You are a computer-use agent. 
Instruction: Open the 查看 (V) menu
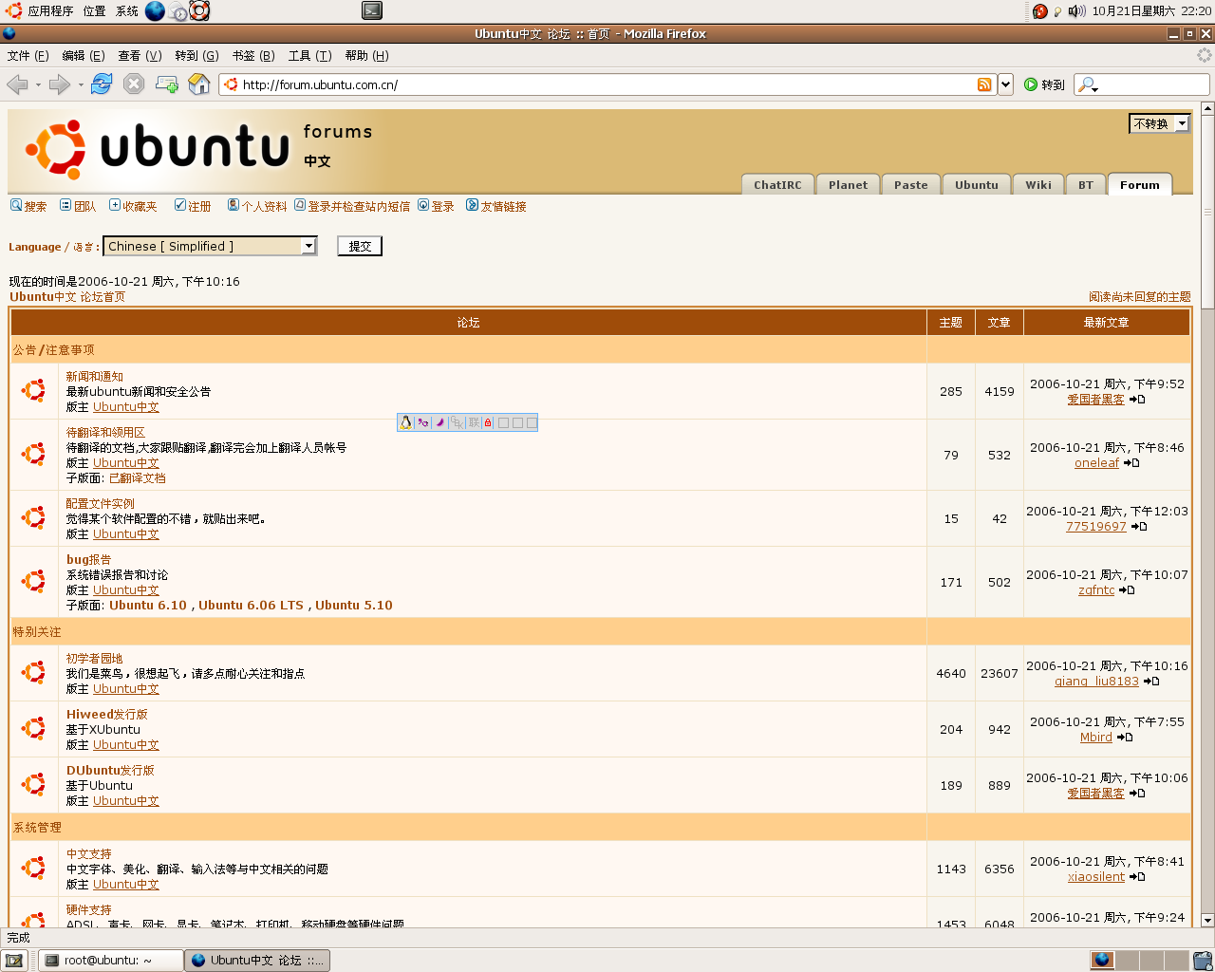pyautogui.click(x=140, y=56)
